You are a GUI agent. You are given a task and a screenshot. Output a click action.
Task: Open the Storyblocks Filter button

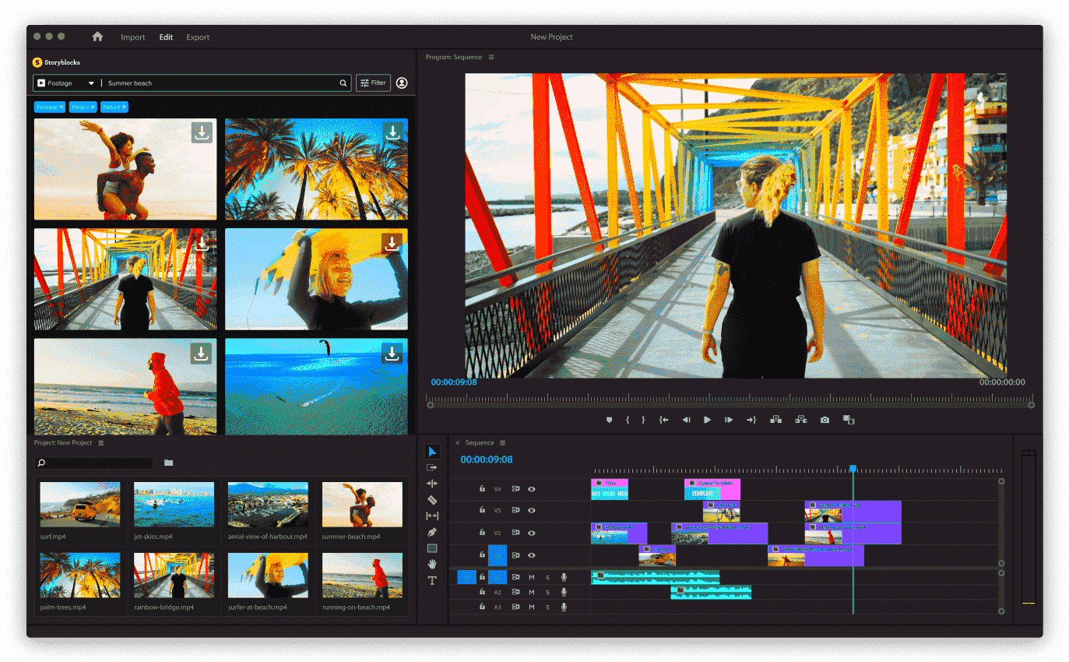(373, 83)
